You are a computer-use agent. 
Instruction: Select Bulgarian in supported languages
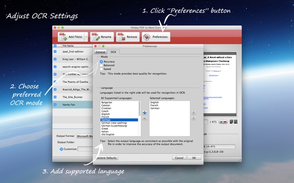(x=107, y=102)
